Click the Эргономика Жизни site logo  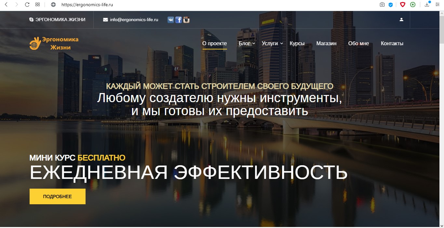pos(54,43)
